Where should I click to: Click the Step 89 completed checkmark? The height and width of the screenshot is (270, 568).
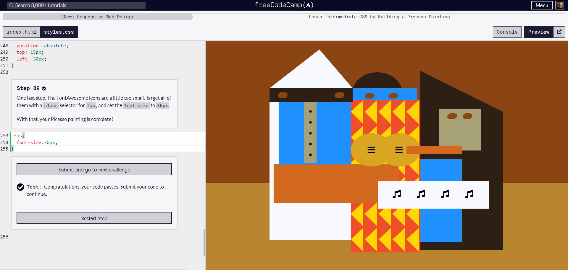click(44, 89)
